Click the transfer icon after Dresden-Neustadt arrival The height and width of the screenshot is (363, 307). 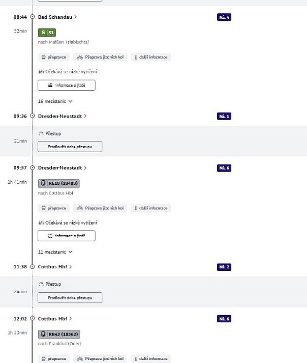point(41,133)
